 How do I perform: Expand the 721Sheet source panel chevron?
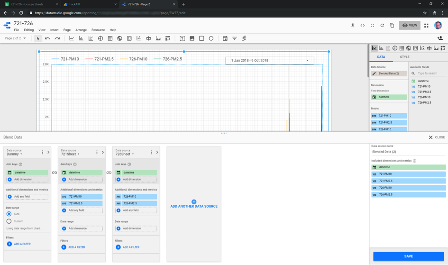pos(103,153)
